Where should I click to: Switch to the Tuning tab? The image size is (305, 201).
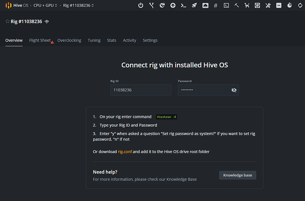pos(94,40)
